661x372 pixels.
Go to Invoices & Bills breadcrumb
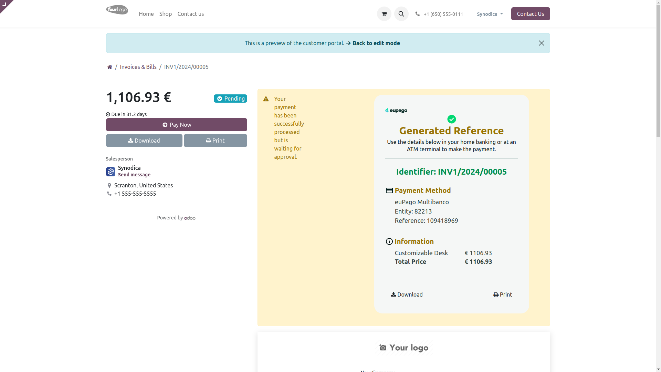pyautogui.click(x=138, y=67)
